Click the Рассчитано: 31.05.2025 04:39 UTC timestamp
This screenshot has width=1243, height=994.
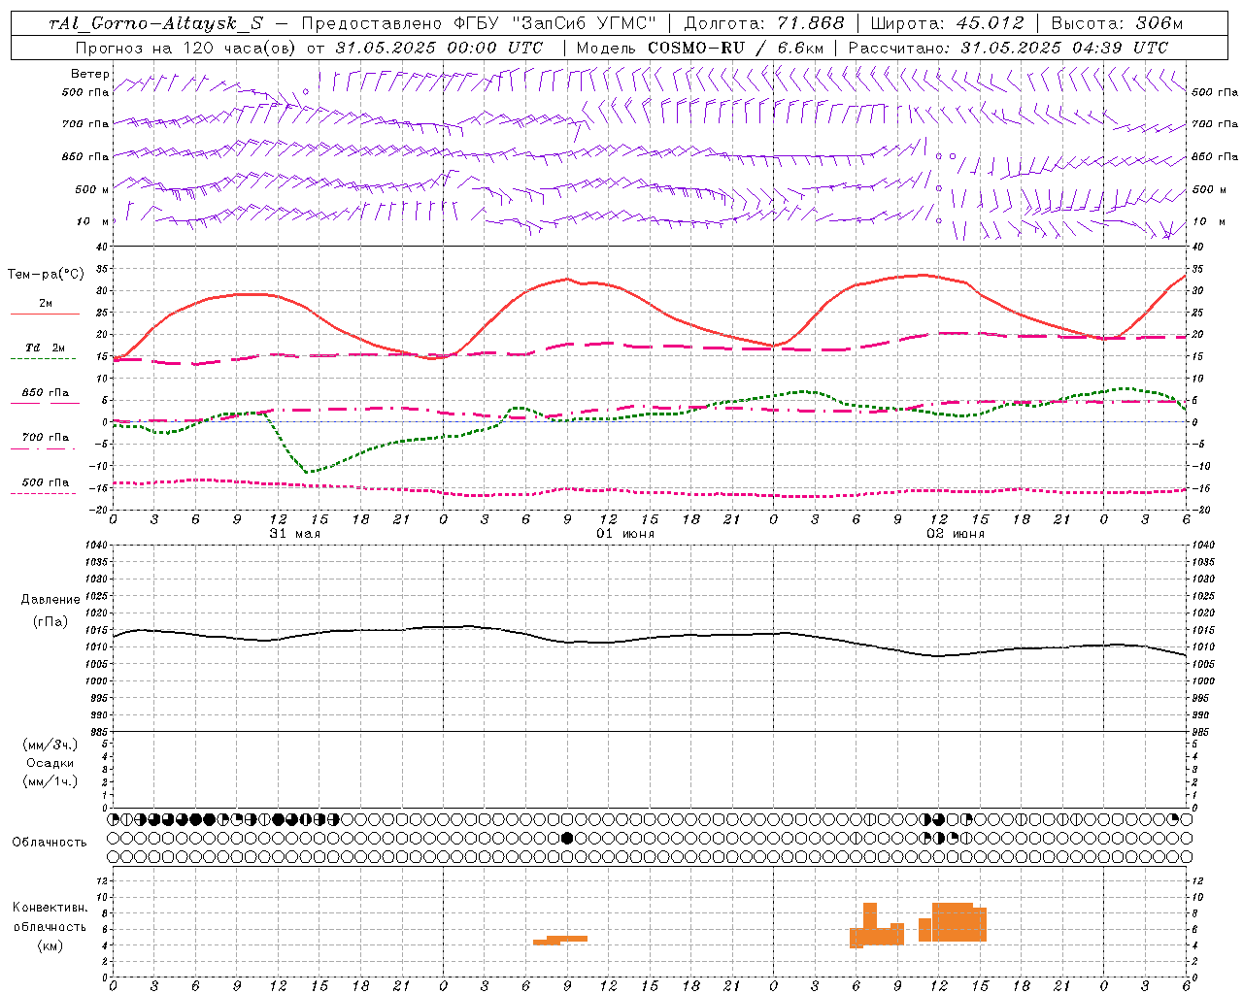(x=1008, y=48)
